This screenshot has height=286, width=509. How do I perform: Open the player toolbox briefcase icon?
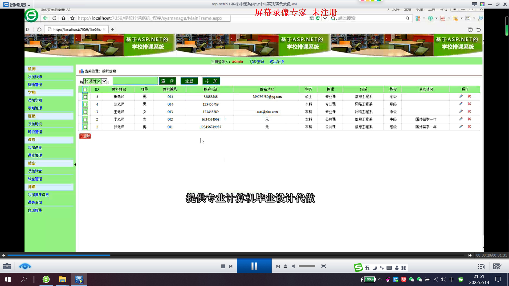[x=7, y=266]
